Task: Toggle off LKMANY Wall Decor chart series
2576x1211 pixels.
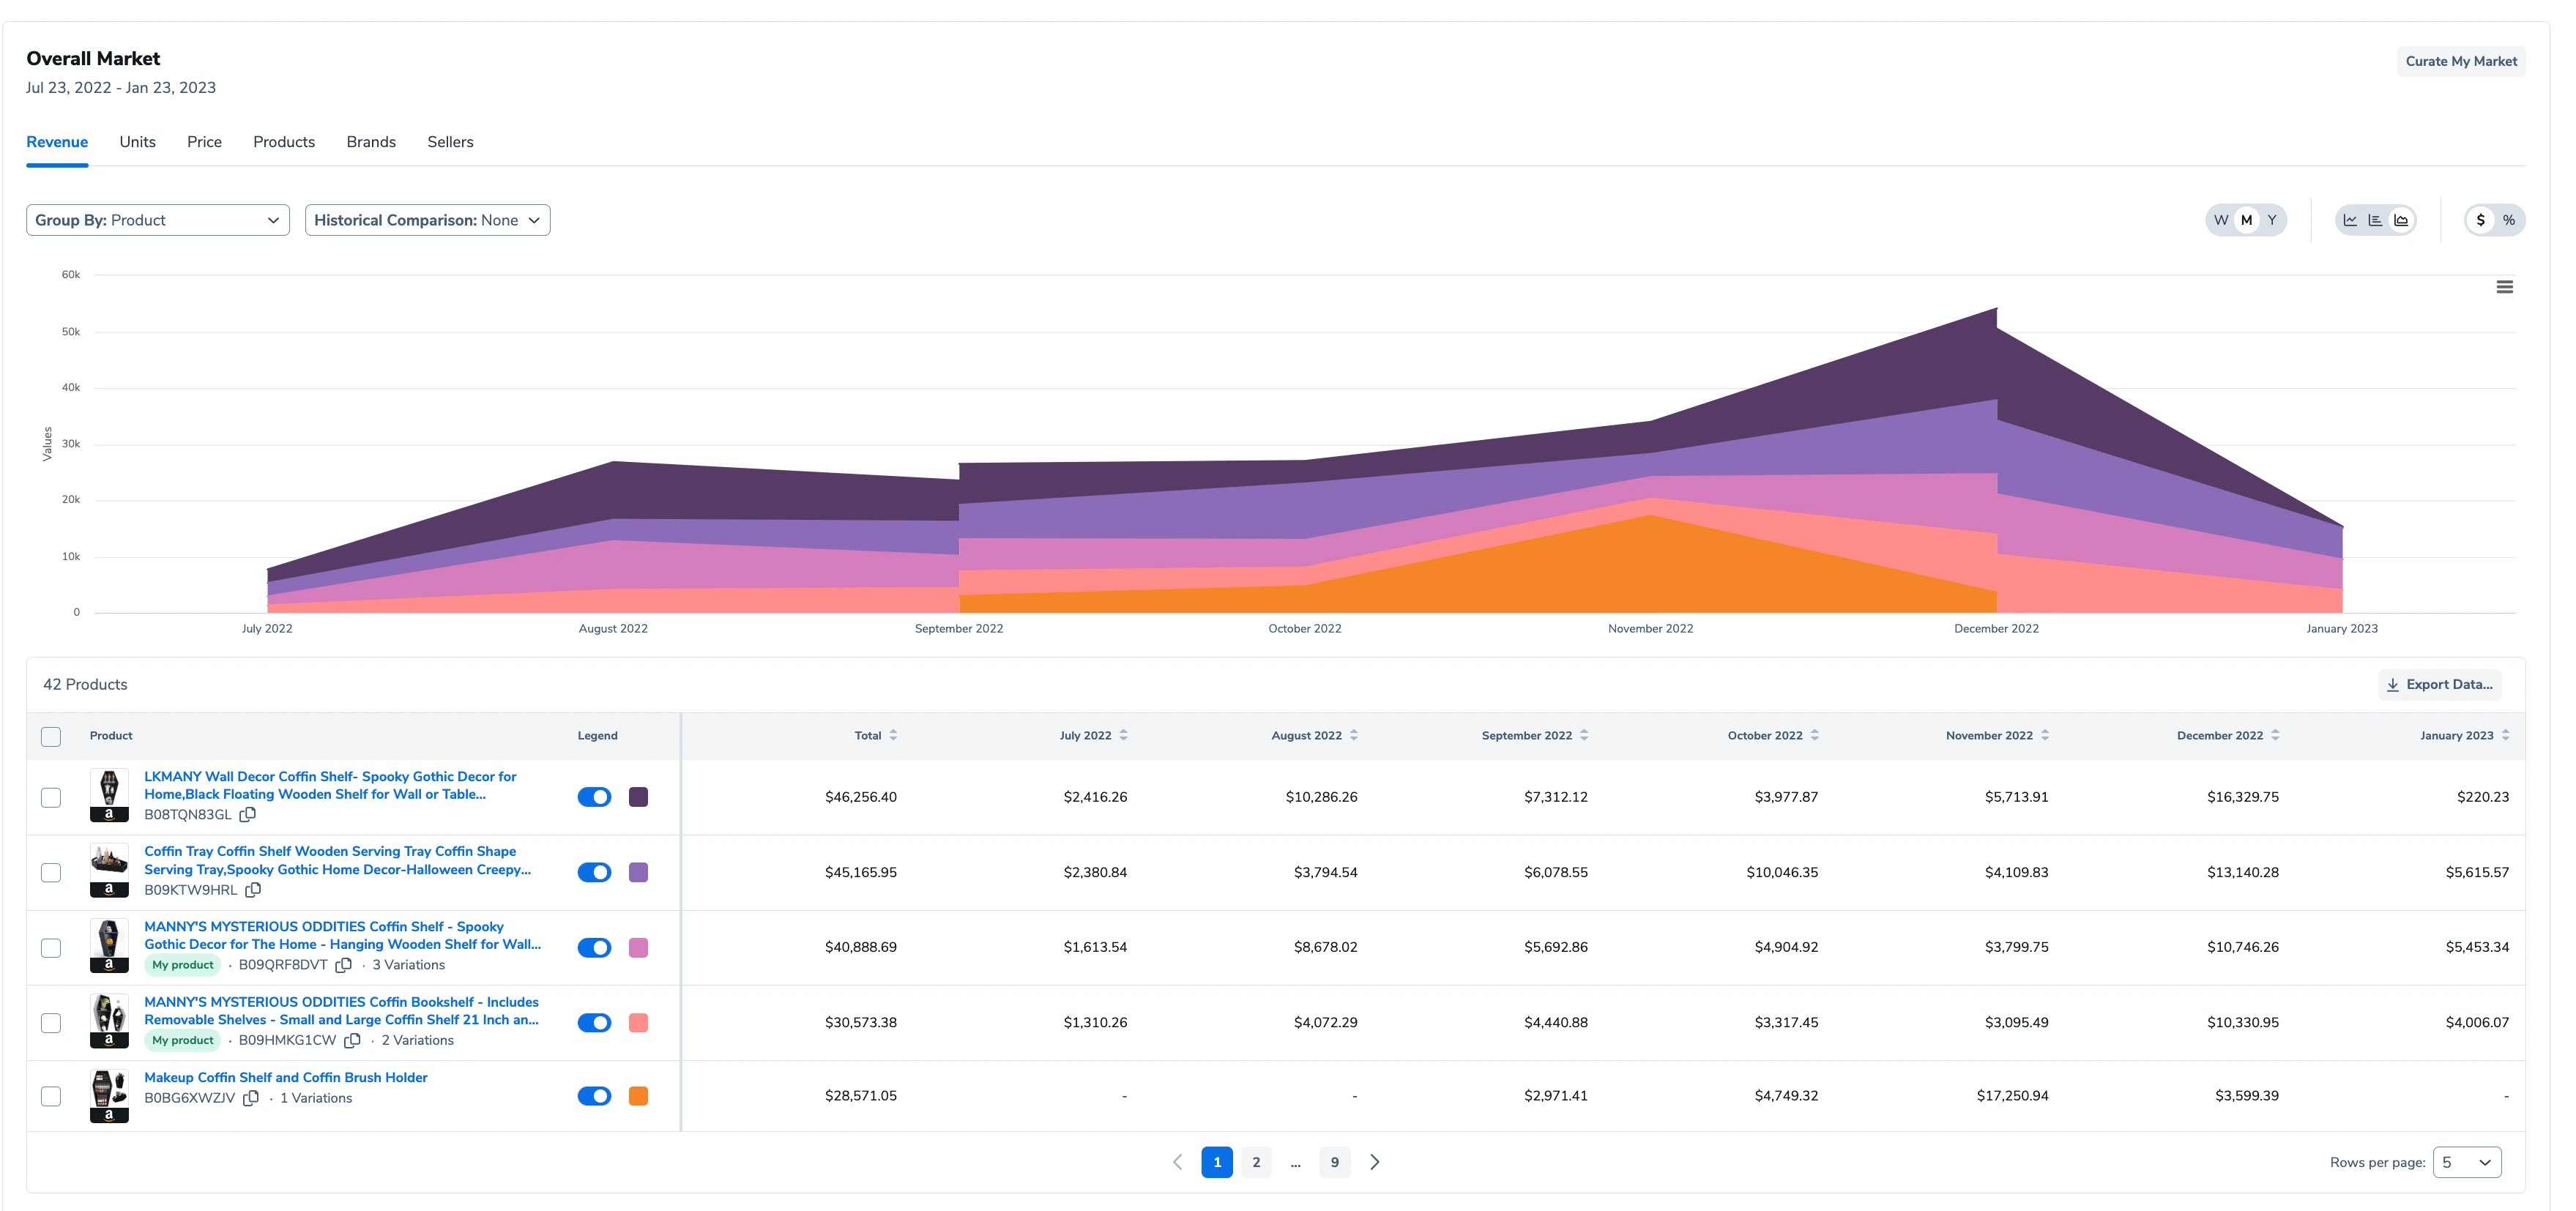Action: point(594,797)
